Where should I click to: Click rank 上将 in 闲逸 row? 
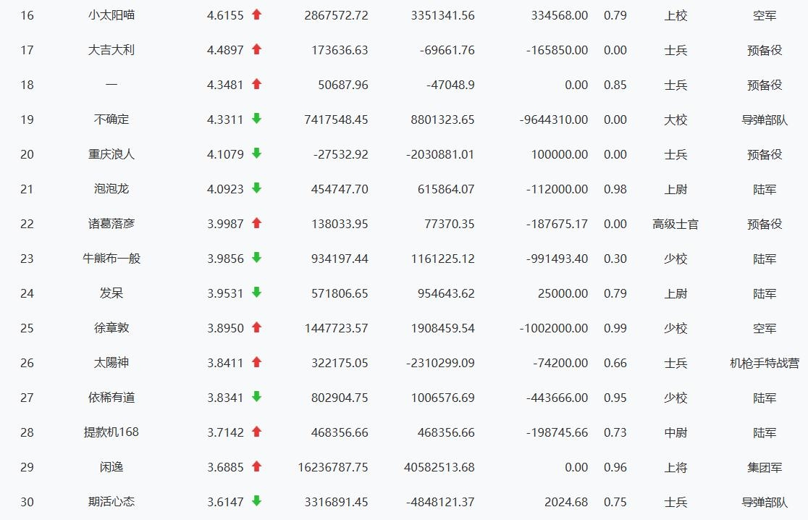tap(676, 467)
